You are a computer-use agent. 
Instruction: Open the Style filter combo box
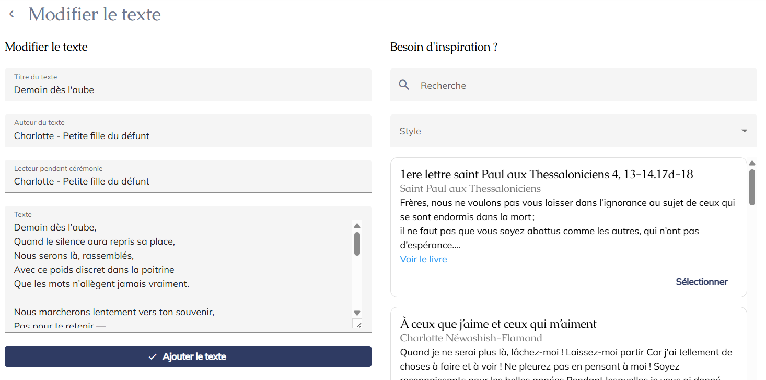click(573, 131)
